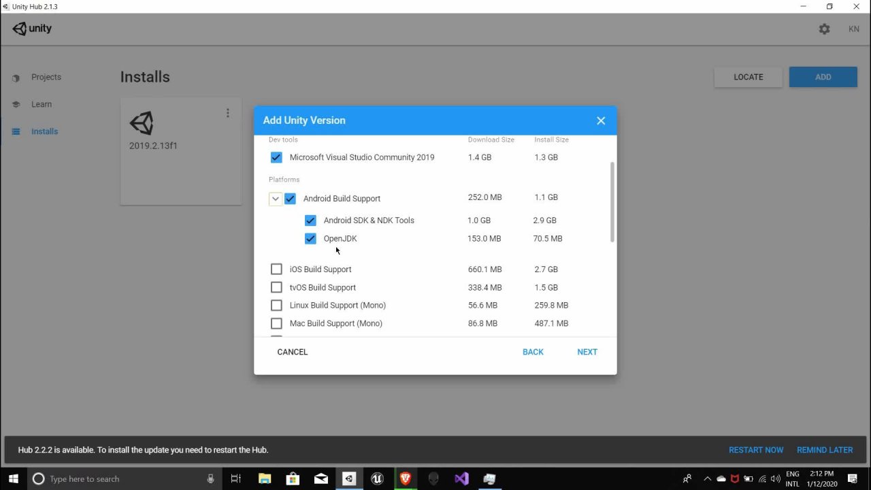Click the Dev tools section label
This screenshot has height=490, width=871.
point(283,140)
